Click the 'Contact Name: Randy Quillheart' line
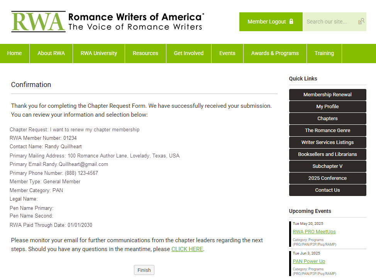 tap(46, 147)
